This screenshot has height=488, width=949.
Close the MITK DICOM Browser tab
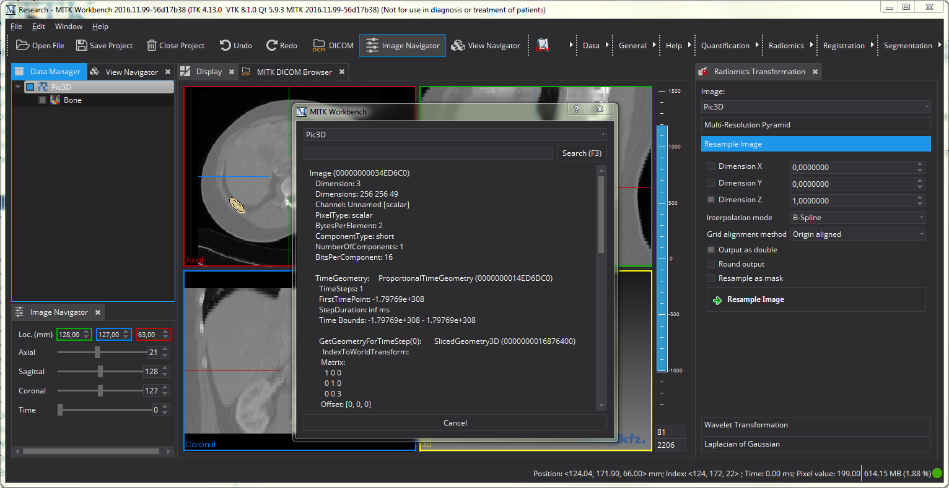342,72
